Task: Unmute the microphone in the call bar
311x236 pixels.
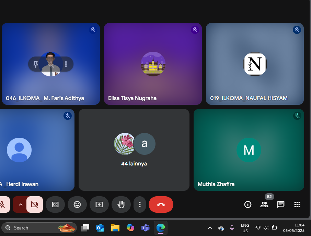Action: click(3, 204)
